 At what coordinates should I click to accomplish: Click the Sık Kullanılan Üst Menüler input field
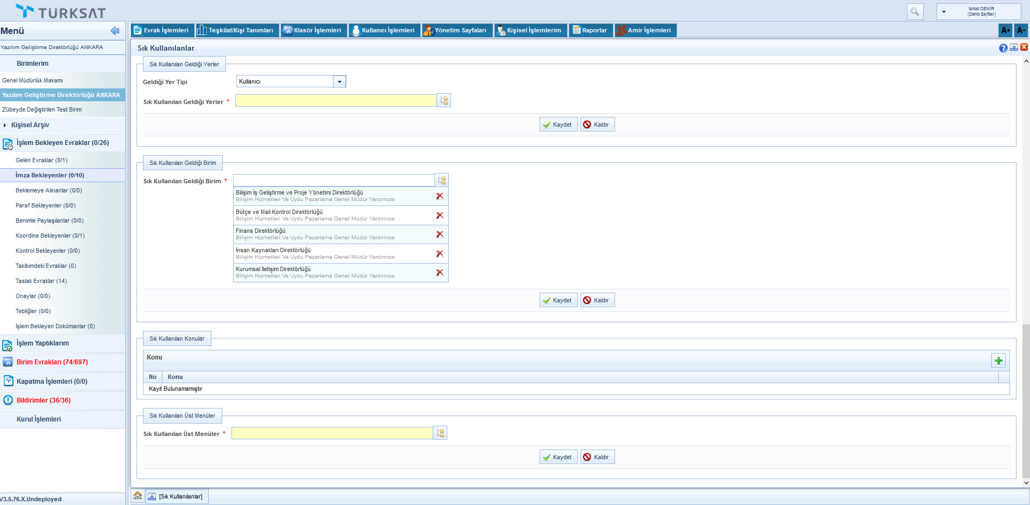click(x=332, y=433)
